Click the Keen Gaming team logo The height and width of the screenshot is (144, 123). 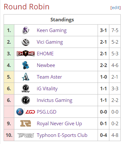pos(26,30)
